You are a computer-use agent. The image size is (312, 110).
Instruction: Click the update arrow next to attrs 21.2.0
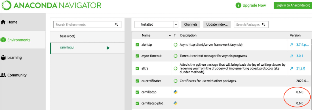(292, 68)
